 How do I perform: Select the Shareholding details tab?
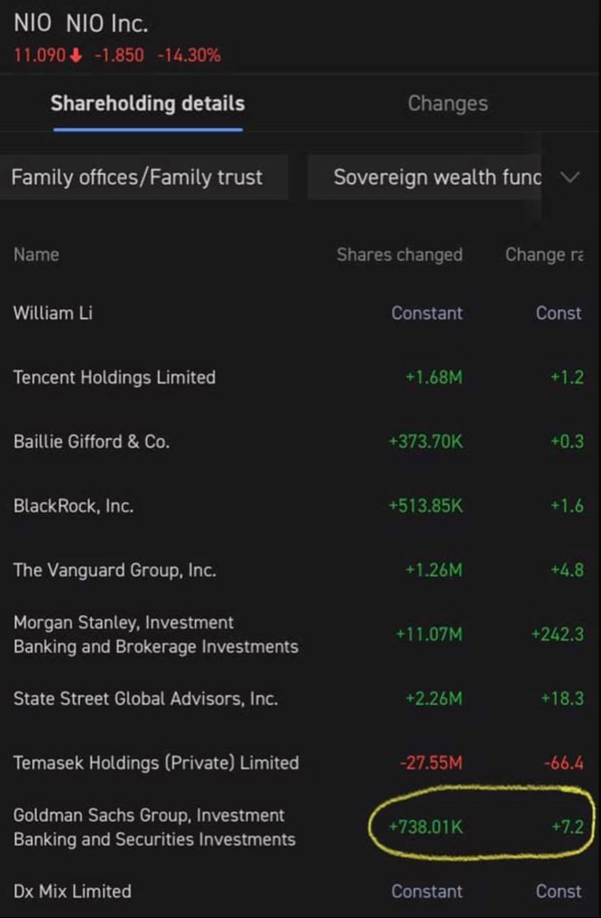coord(148,103)
